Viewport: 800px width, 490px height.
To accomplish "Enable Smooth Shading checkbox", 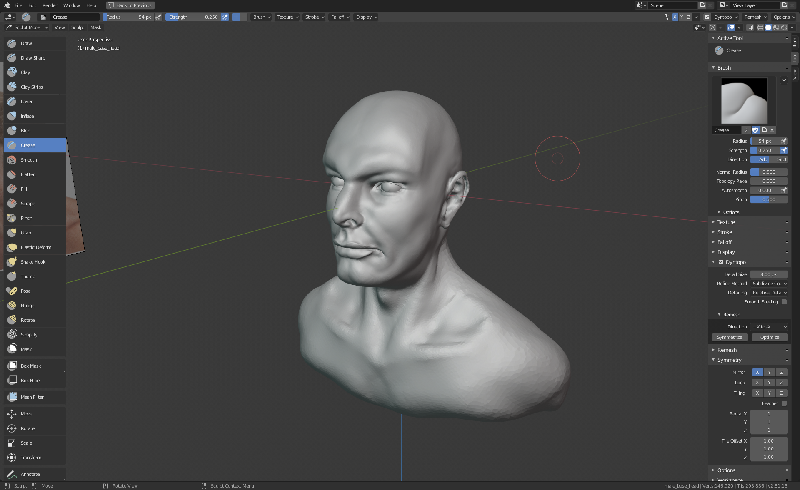I will click(784, 302).
